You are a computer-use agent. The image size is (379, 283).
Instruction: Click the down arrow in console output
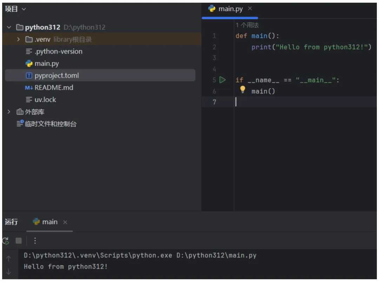(9, 272)
